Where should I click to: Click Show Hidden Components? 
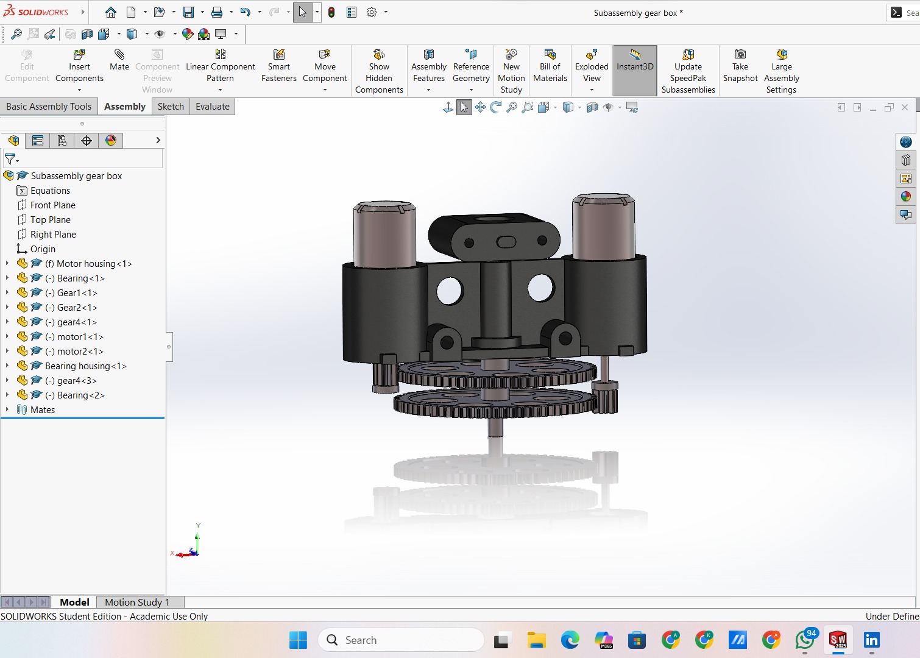[x=378, y=55]
